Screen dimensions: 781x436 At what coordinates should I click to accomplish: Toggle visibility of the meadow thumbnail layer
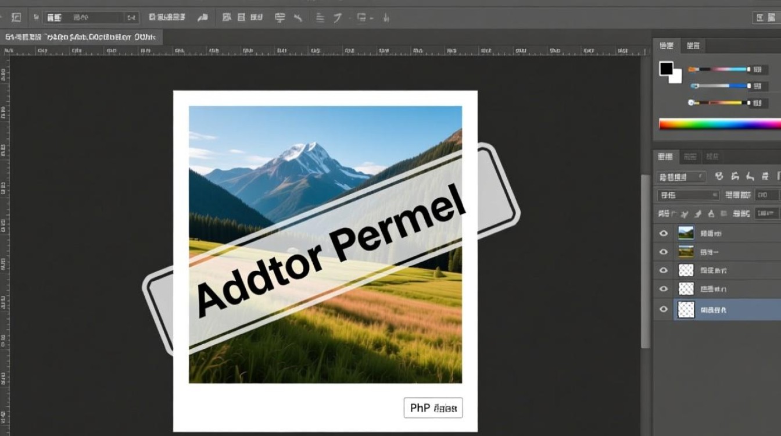point(664,252)
